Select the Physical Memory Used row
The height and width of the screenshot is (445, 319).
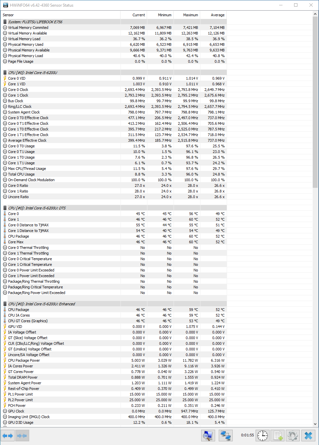pyautogui.click(x=114, y=44)
